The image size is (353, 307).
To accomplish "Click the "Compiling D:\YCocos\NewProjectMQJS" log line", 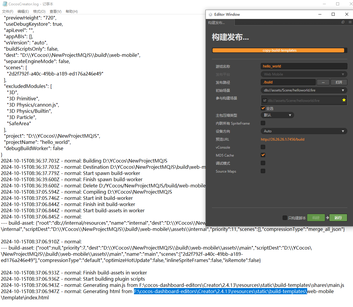I will pyautogui.click(x=86, y=192).
